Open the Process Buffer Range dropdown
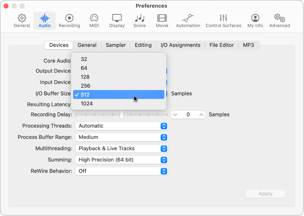The image size is (304, 216). 122,137
